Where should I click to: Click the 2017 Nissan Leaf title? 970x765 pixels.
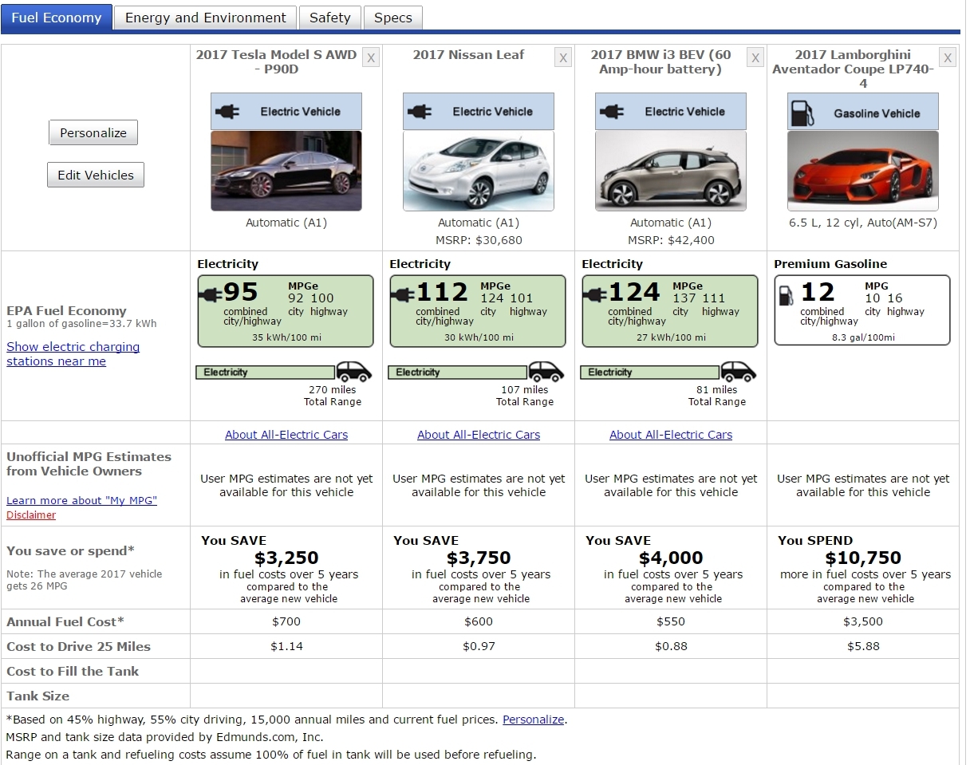click(x=469, y=55)
